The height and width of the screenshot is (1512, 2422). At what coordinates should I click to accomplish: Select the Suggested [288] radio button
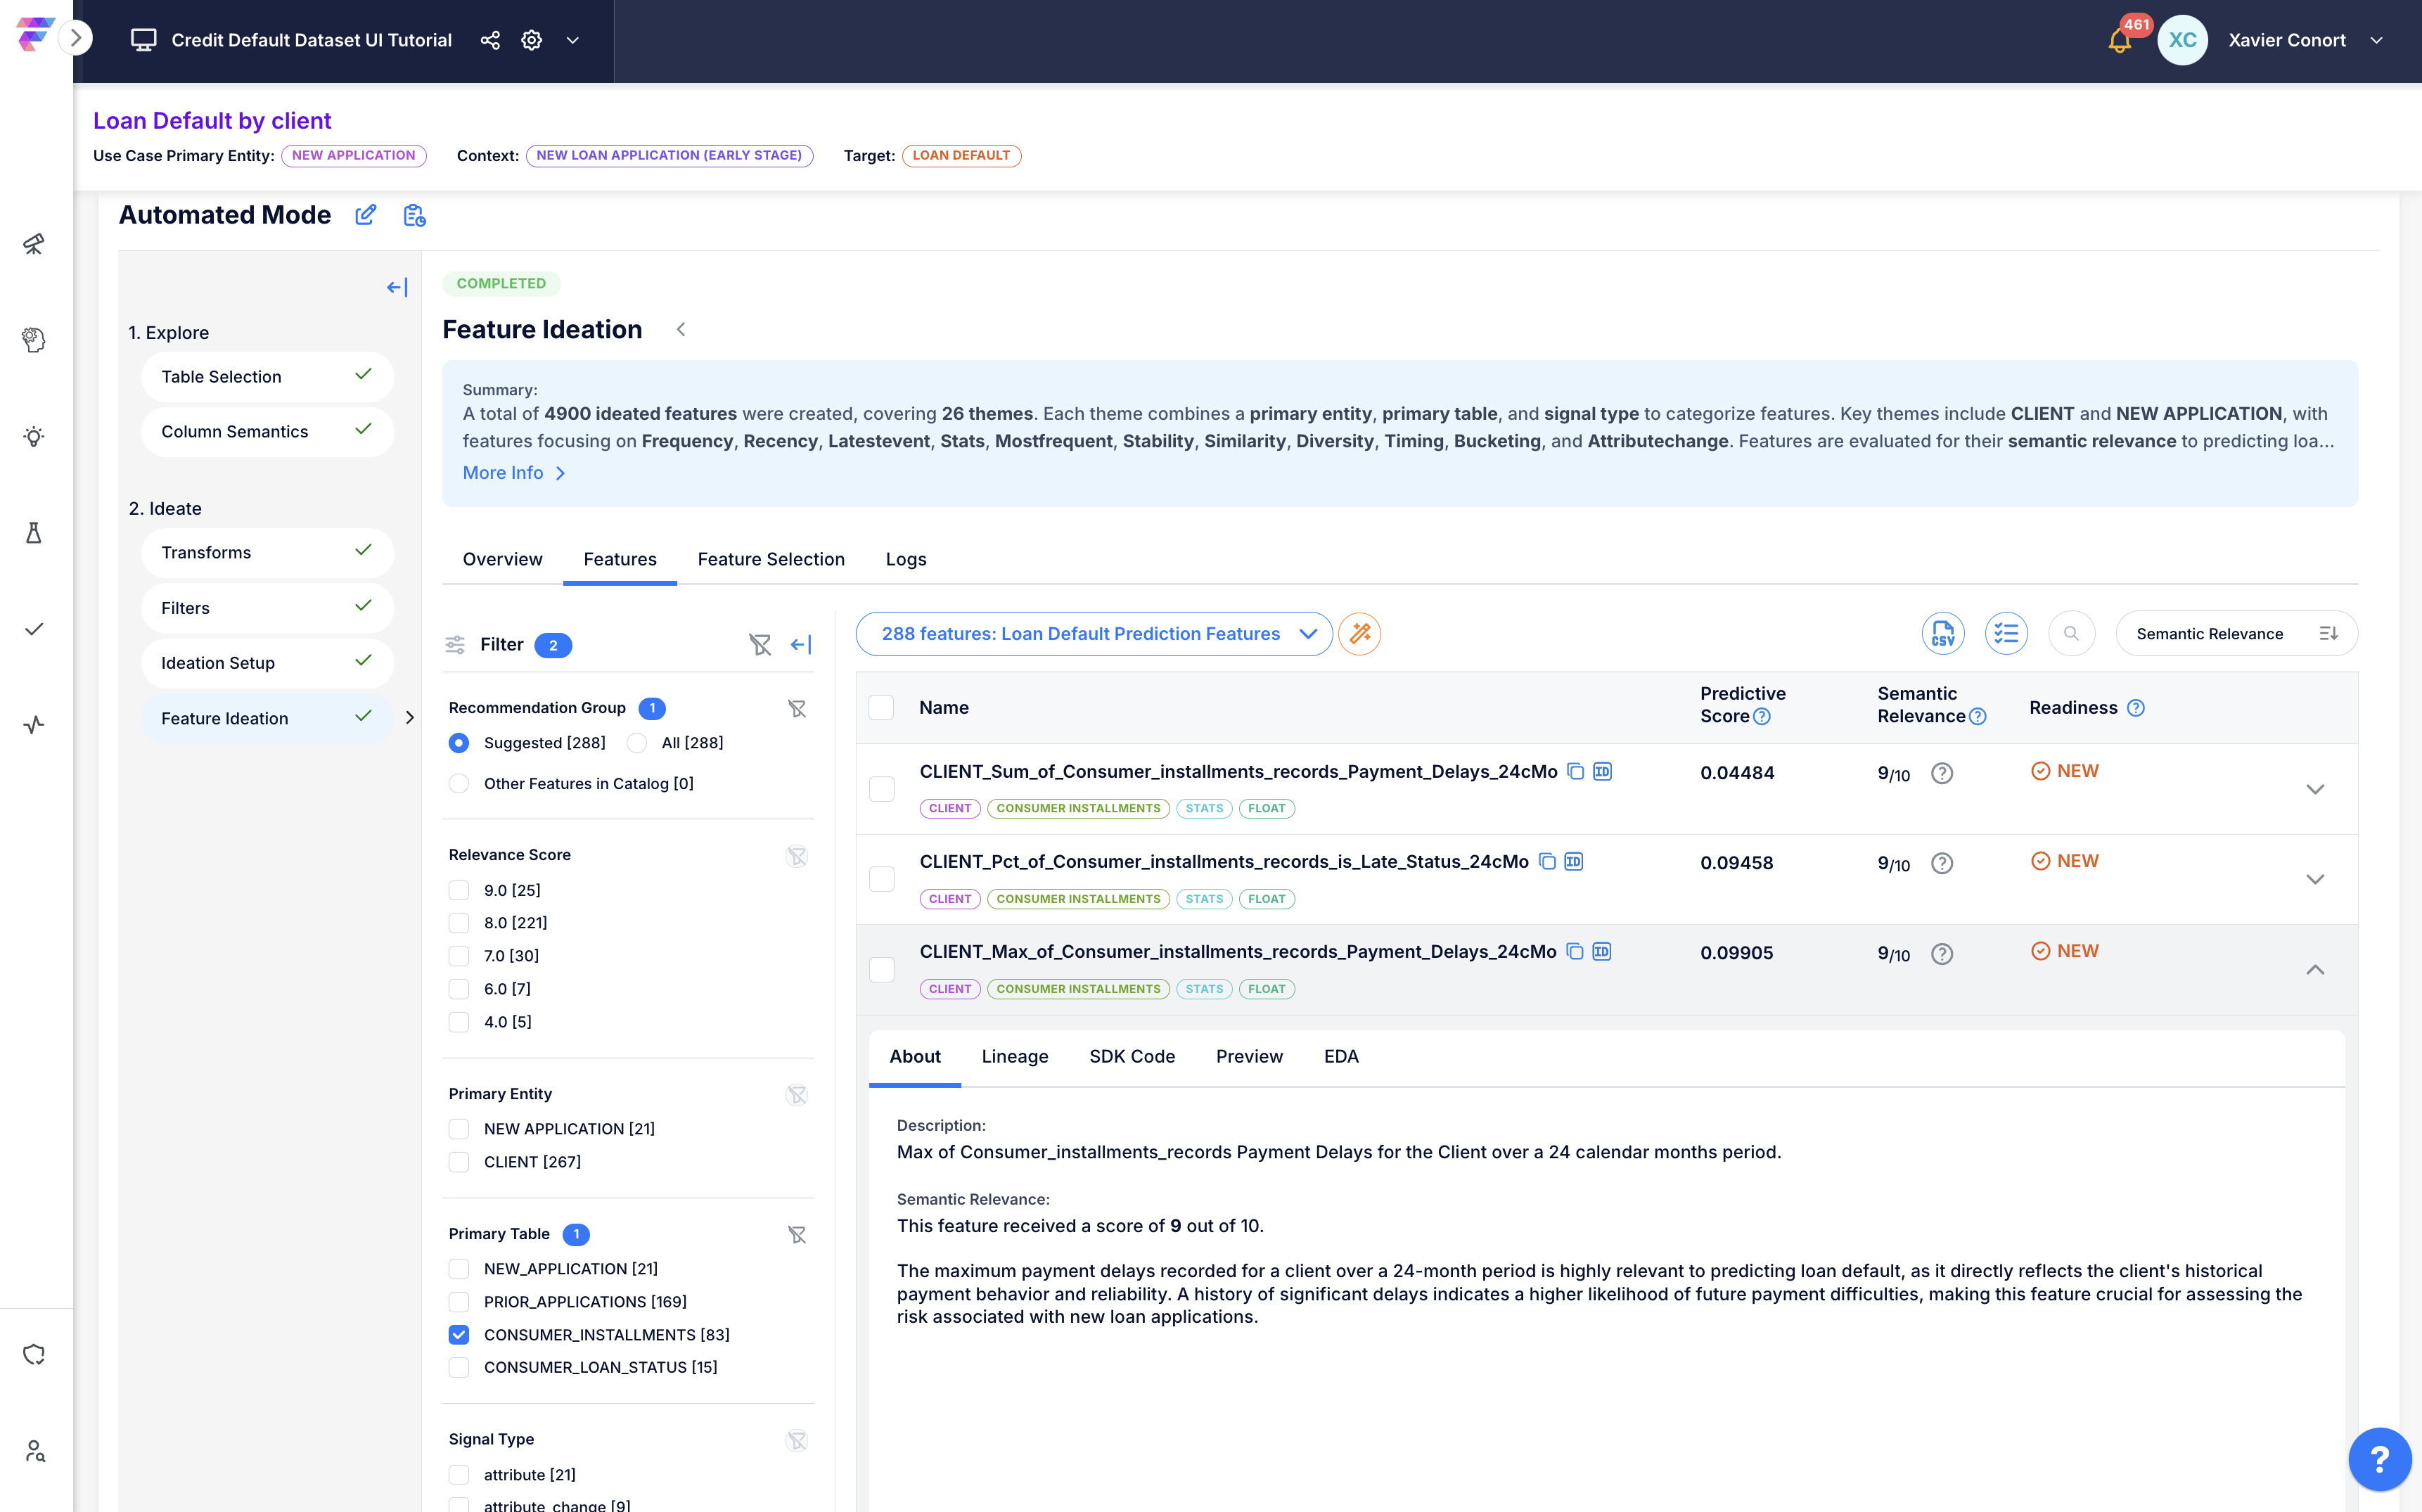click(x=459, y=743)
